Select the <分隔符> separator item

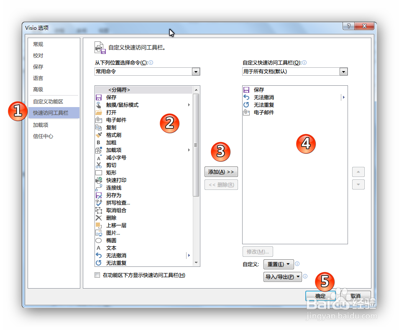click(144, 90)
